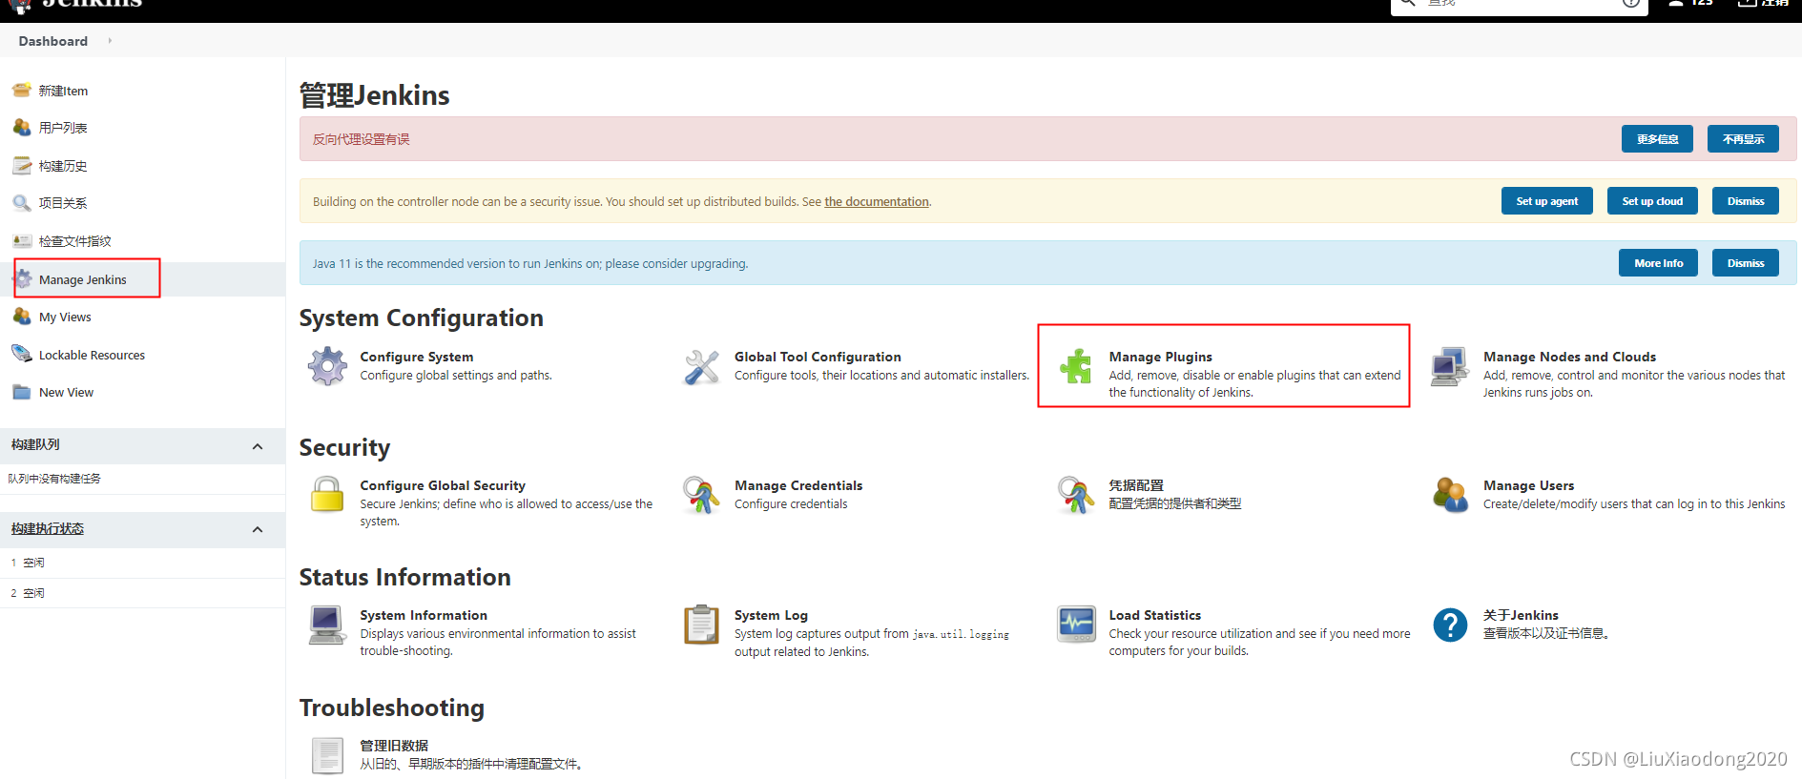Click the My Views people icon
The height and width of the screenshot is (779, 1802).
[x=22, y=317]
